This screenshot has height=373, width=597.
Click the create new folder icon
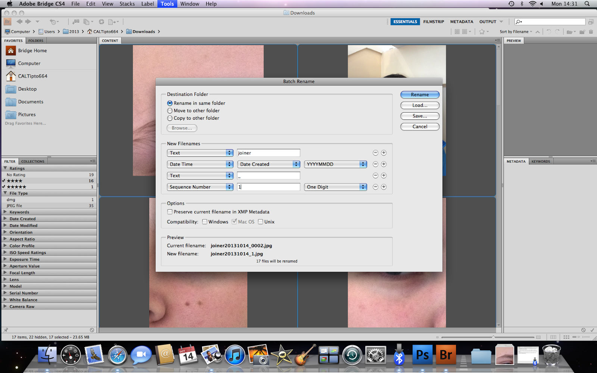582,32
